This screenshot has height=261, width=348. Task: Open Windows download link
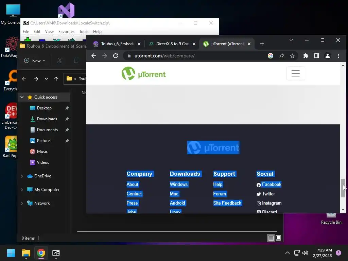[179, 184]
